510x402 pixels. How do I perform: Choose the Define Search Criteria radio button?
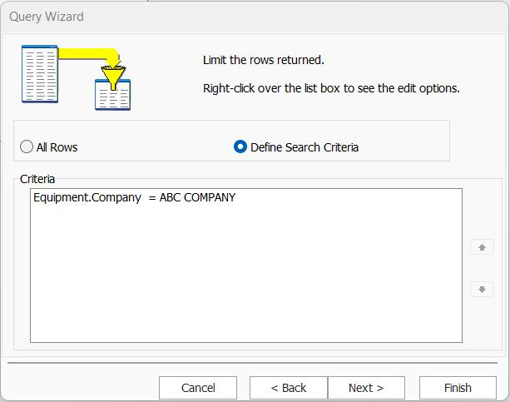[240, 146]
